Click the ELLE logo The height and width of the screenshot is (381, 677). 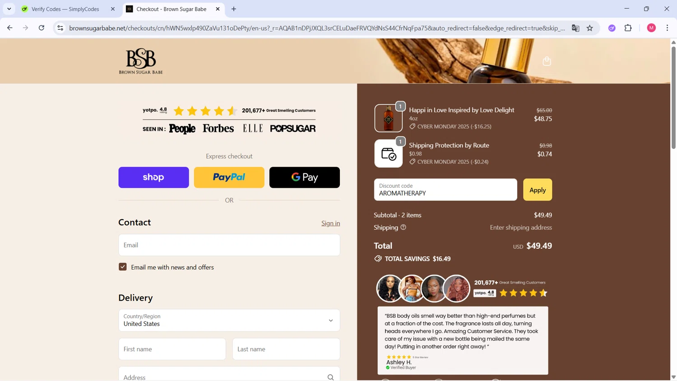[253, 129]
